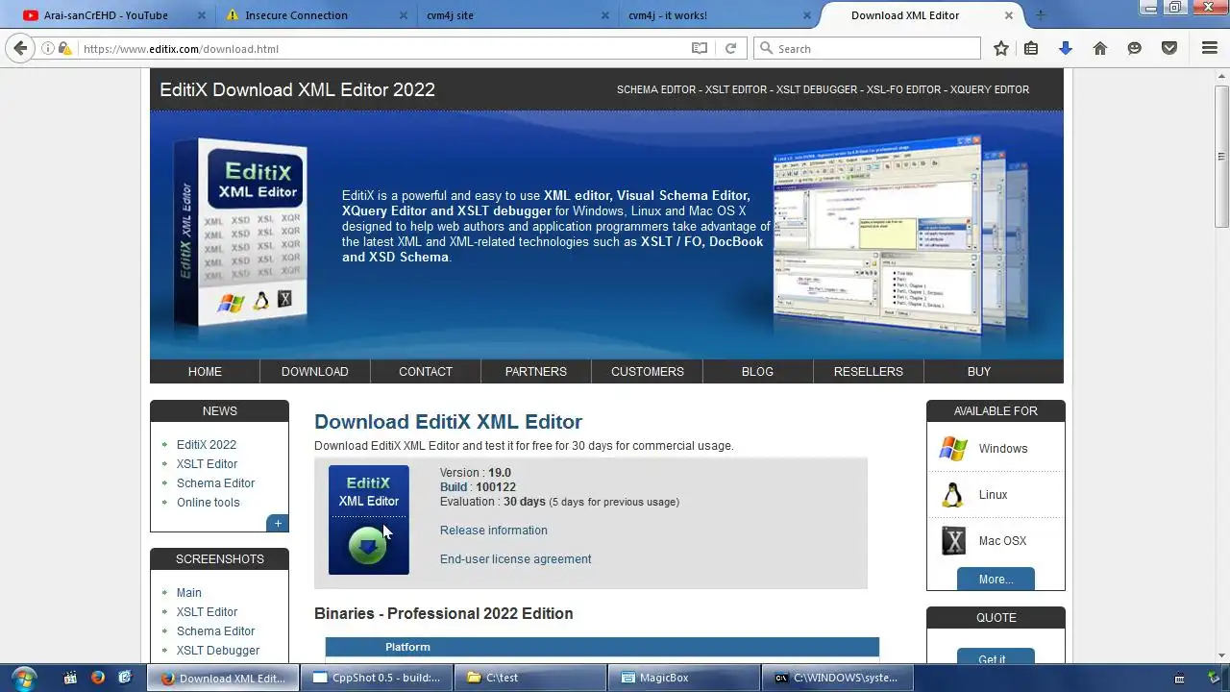
Task: Open the DOWNLOAD navigation item
Action: (315, 371)
